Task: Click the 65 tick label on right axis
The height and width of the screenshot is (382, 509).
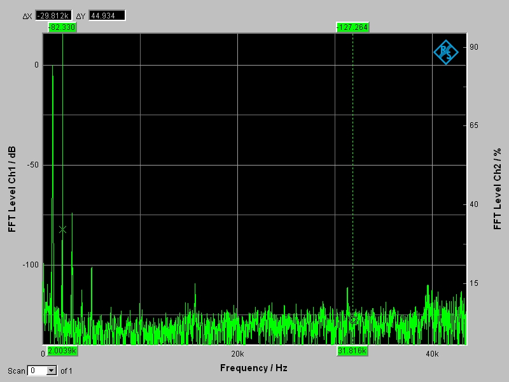Action: [474, 125]
